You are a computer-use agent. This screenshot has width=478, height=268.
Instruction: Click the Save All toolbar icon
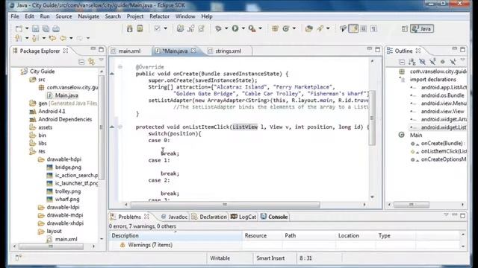click(46, 28)
